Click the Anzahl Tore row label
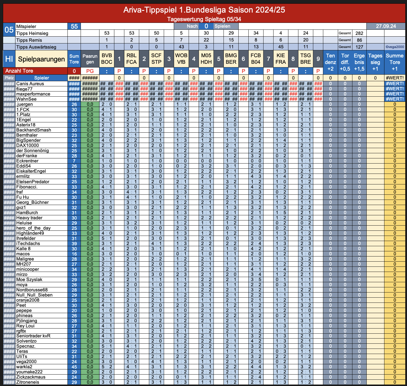 [35, 71]
